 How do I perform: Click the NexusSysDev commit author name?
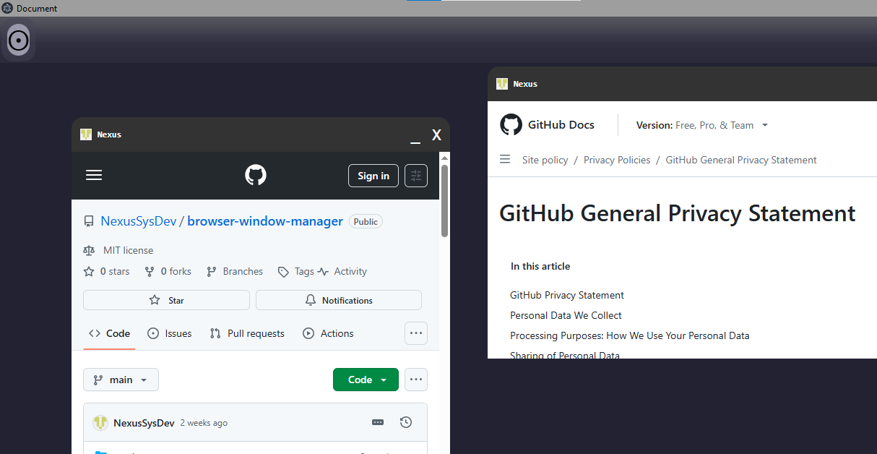click(x=144, y=423)
